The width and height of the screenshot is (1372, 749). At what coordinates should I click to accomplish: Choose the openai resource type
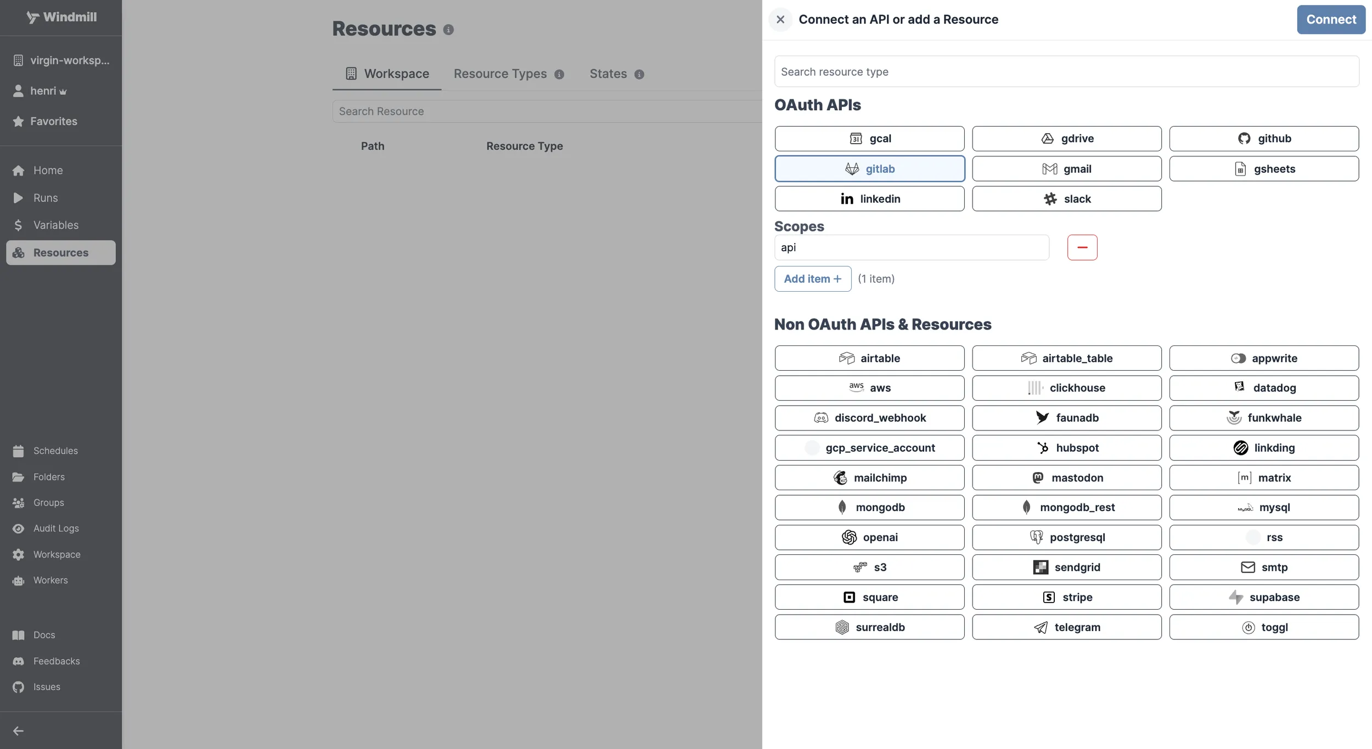click(869, 537)
